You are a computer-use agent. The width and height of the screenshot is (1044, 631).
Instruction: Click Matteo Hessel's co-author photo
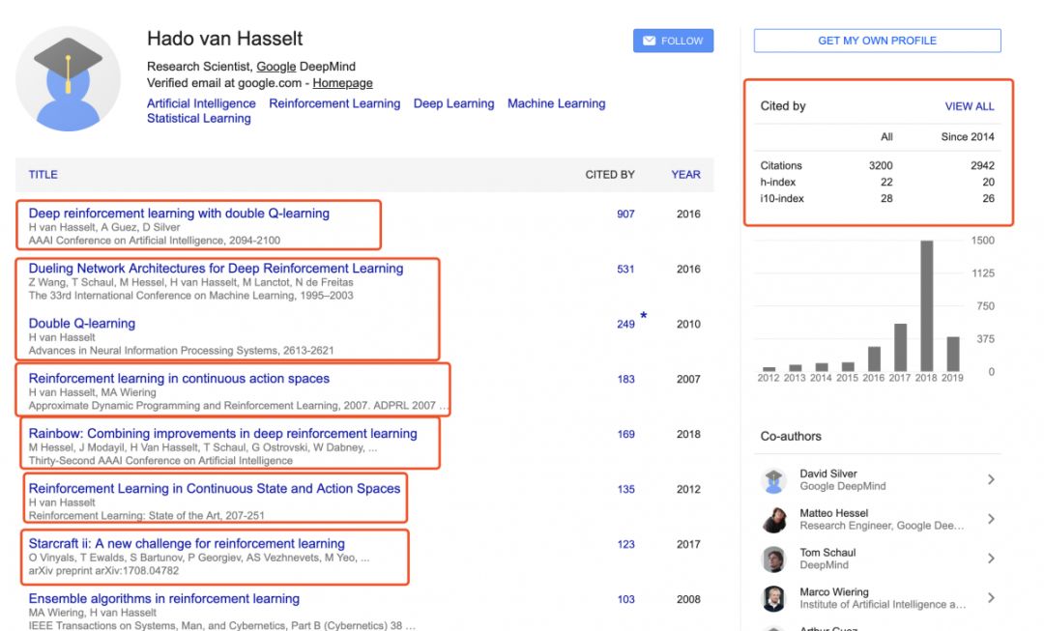[x=774, y=520]
